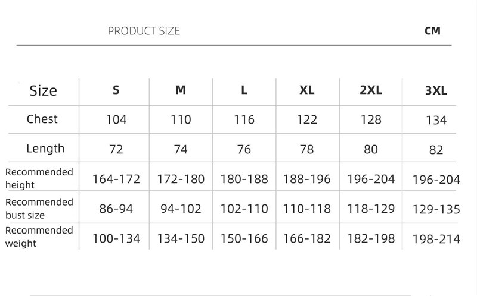Click the L size column header

244,90
